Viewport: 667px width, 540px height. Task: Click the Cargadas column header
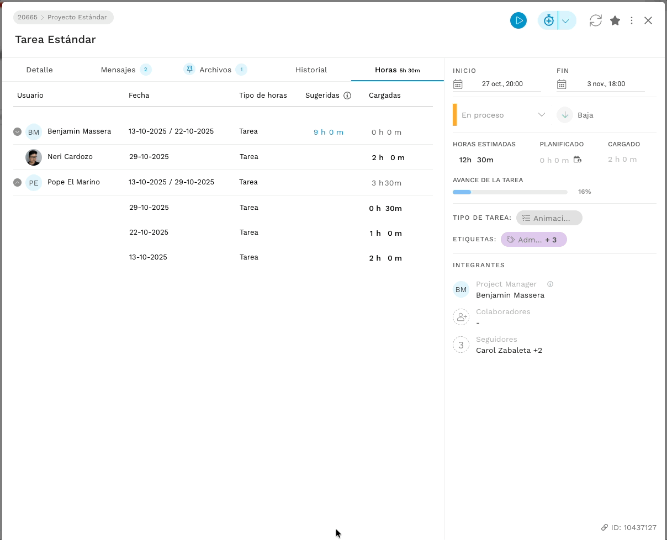pos(385,96)
